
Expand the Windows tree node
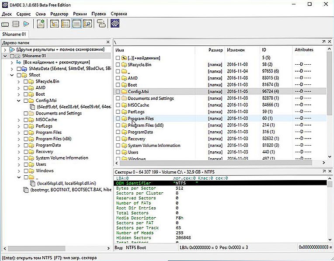click(x=19, y=171)
